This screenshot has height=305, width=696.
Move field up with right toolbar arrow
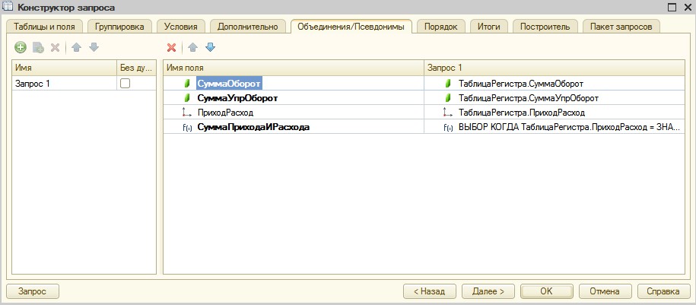click(192, 47)
